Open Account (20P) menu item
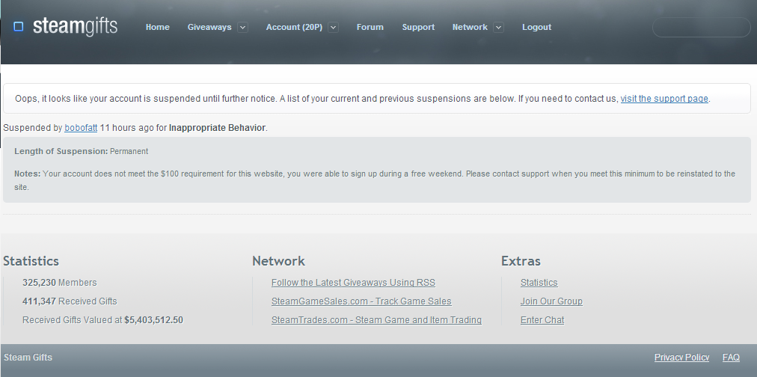This screenshot has height=377, width=757. tap(294, 28)
